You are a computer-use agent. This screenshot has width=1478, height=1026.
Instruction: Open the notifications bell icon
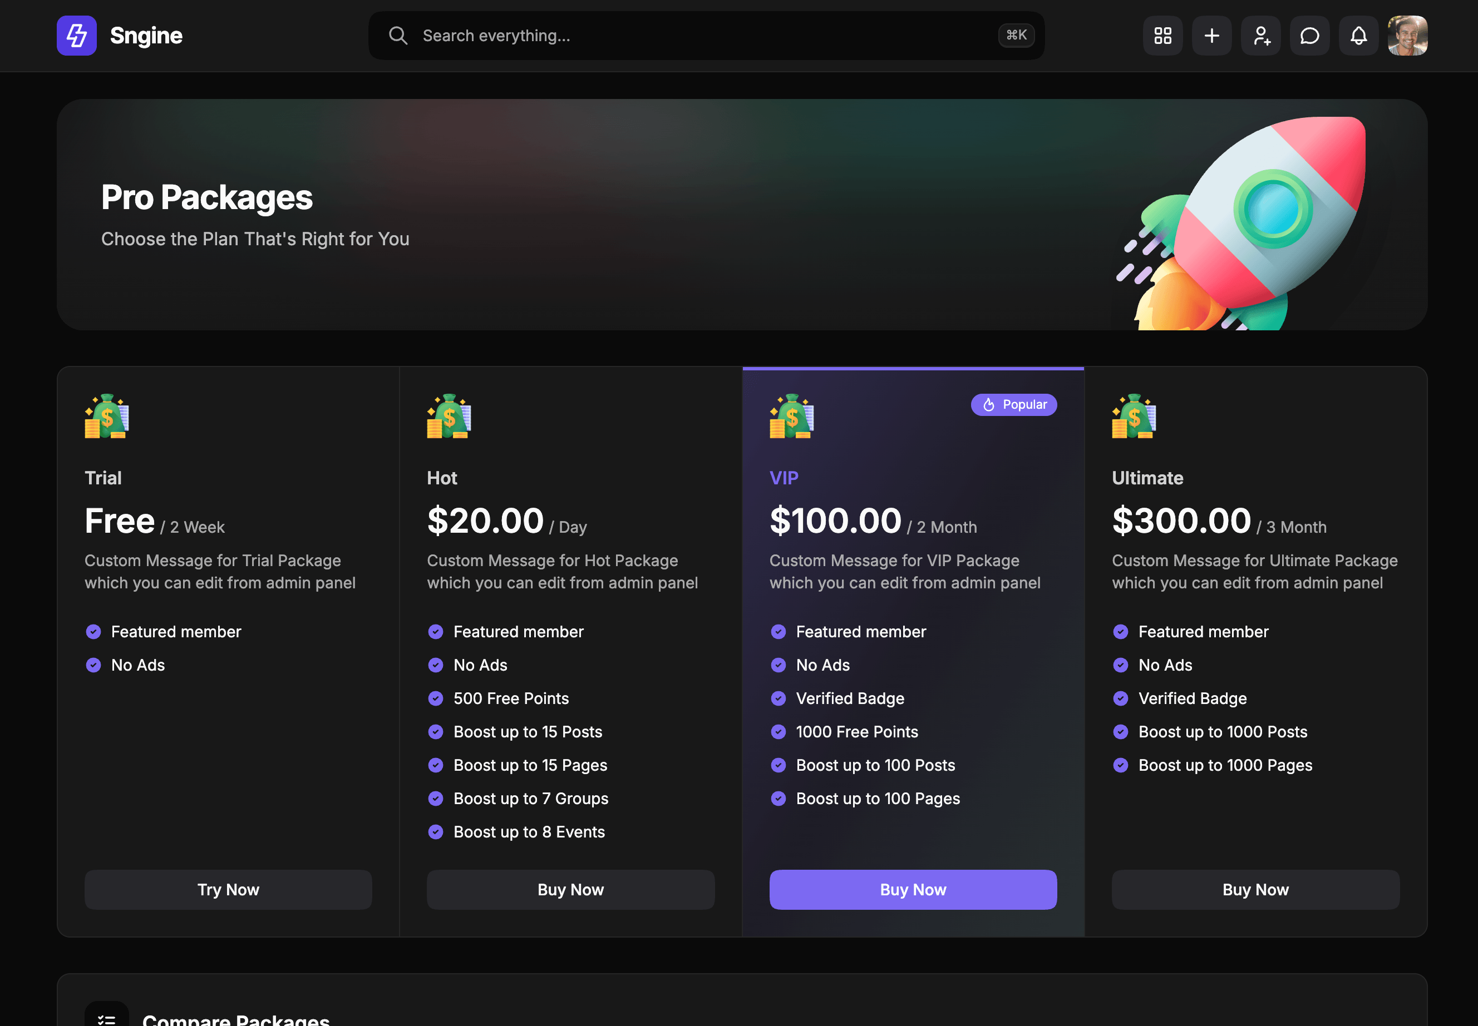click(1358, 36)
